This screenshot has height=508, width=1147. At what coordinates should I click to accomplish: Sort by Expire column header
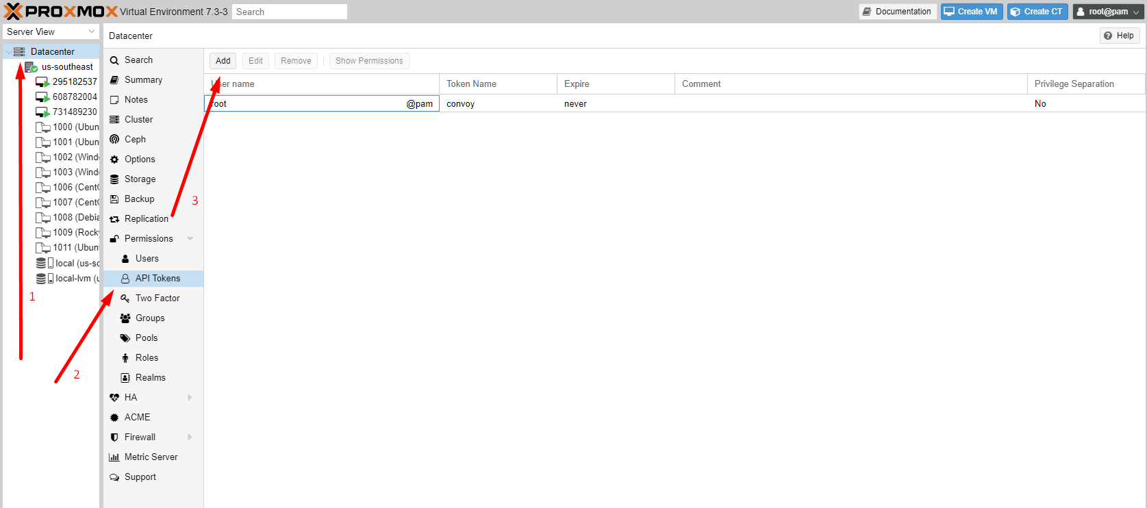click(616, 84)
